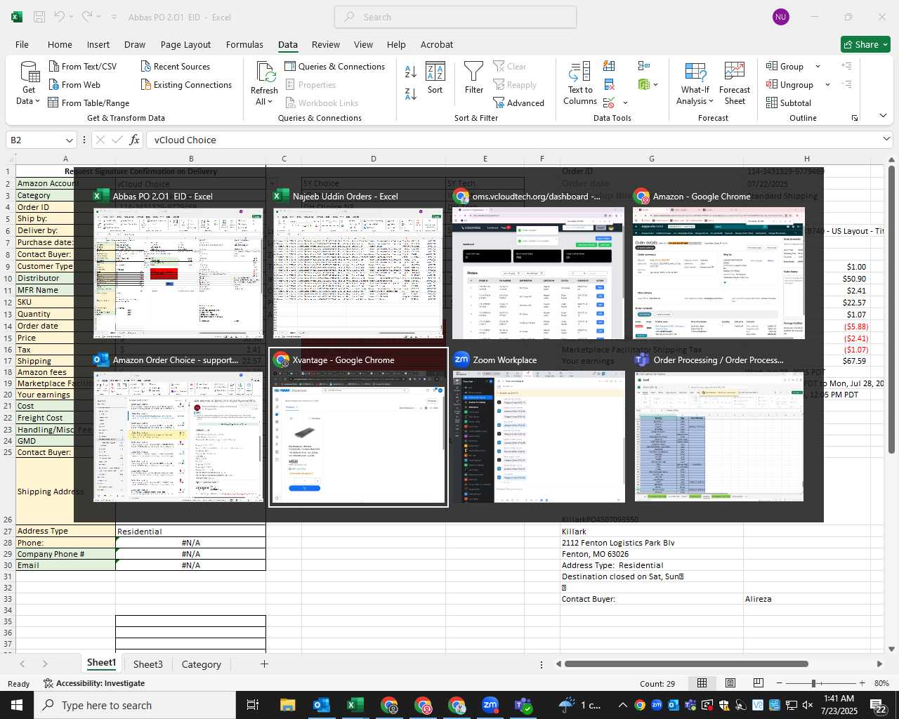Click zoom in plus button
Viewport: 899px width, 719px height.
[x=862, y=683]
